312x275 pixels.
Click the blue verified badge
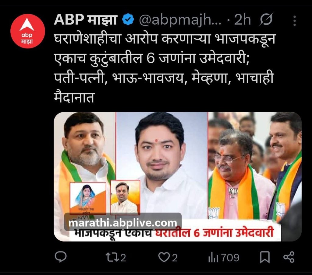128,19
